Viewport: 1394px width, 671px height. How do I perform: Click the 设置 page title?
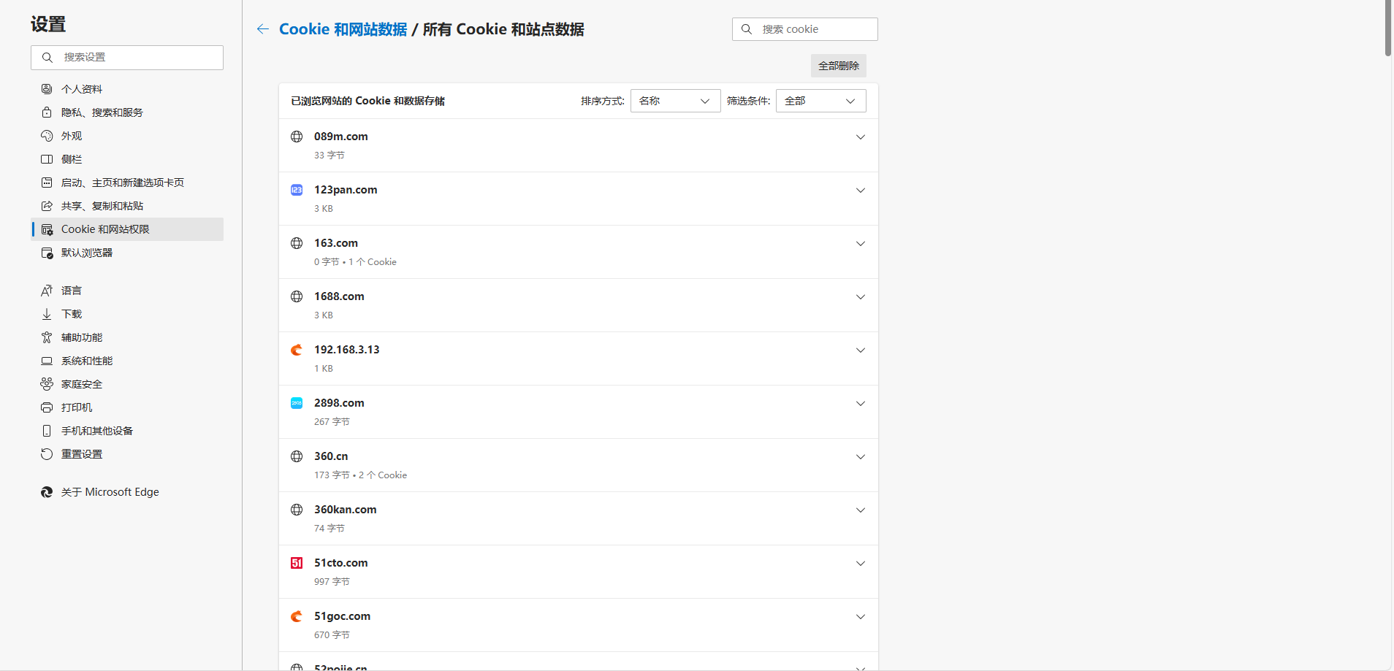click(48, 24)
